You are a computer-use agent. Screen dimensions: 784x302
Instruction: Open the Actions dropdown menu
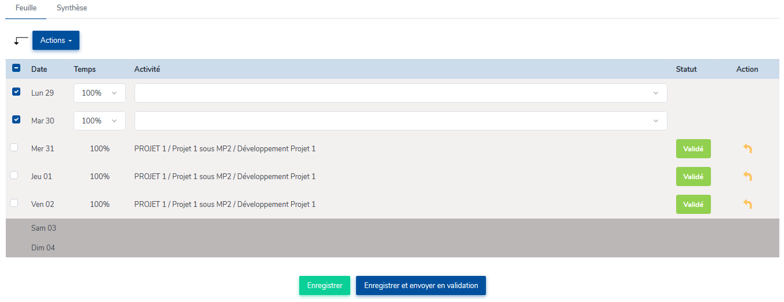56,41
